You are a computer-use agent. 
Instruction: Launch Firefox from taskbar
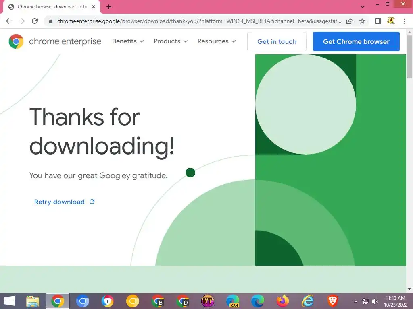pos(283,301)
